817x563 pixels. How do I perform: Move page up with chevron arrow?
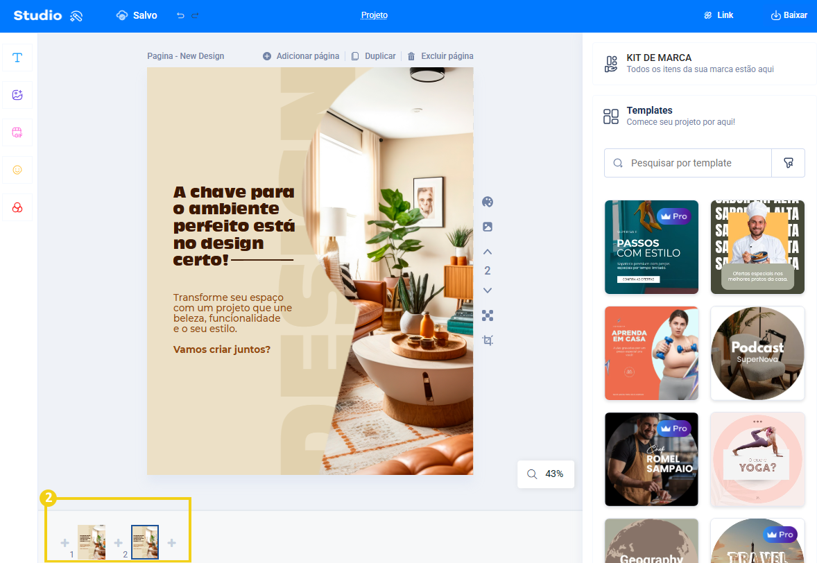[x=488, y=252]
